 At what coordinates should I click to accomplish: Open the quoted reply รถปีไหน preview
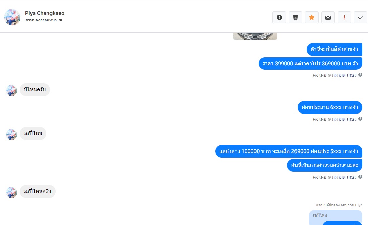(335, 218)
